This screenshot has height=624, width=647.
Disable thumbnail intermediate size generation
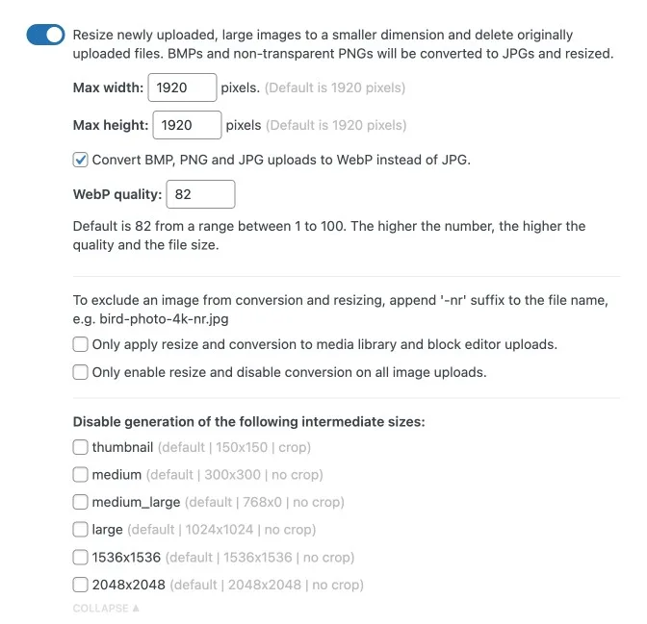pyautogui.click(x=81, y=447)
